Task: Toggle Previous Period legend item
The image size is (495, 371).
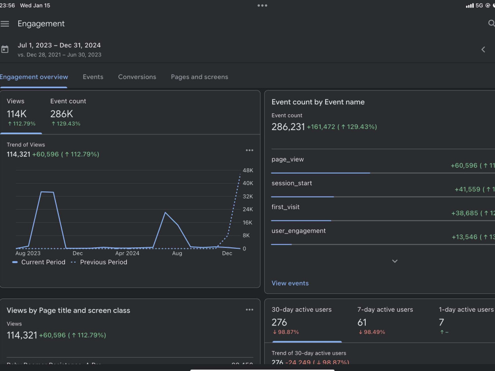Action: point(99,262)
